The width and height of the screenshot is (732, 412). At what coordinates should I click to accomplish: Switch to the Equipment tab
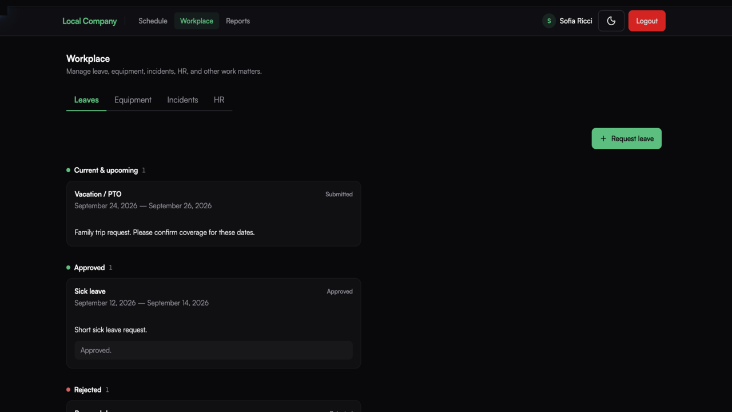pos(133,100)
